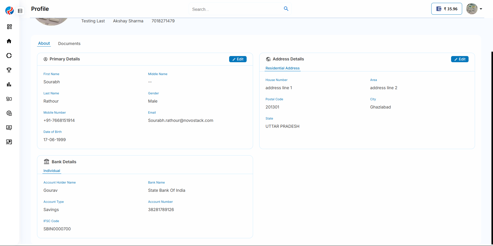The width and height of the screenshot is (493, 246).
Task: Click the cash payments sidebar icon
Action: (9, 127)
